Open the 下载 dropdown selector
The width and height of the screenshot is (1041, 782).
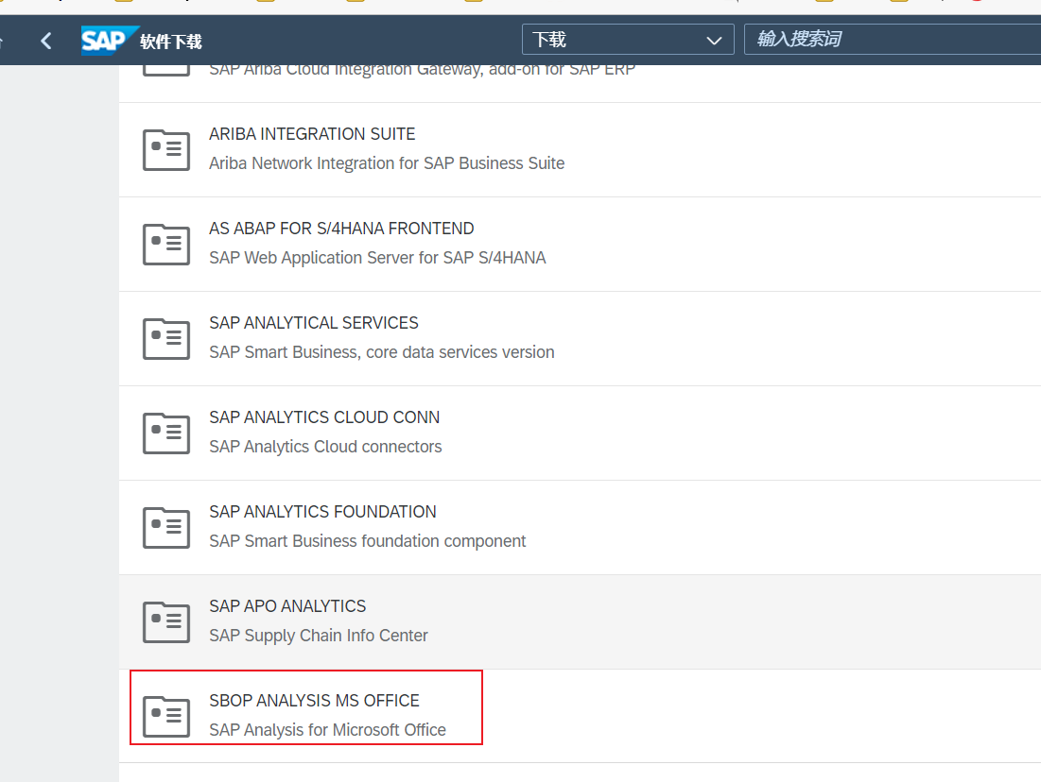(628, 40)
